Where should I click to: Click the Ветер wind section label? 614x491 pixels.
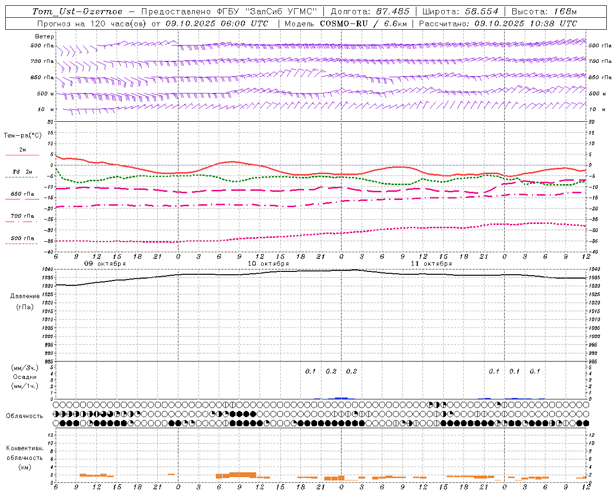point(45,36)
